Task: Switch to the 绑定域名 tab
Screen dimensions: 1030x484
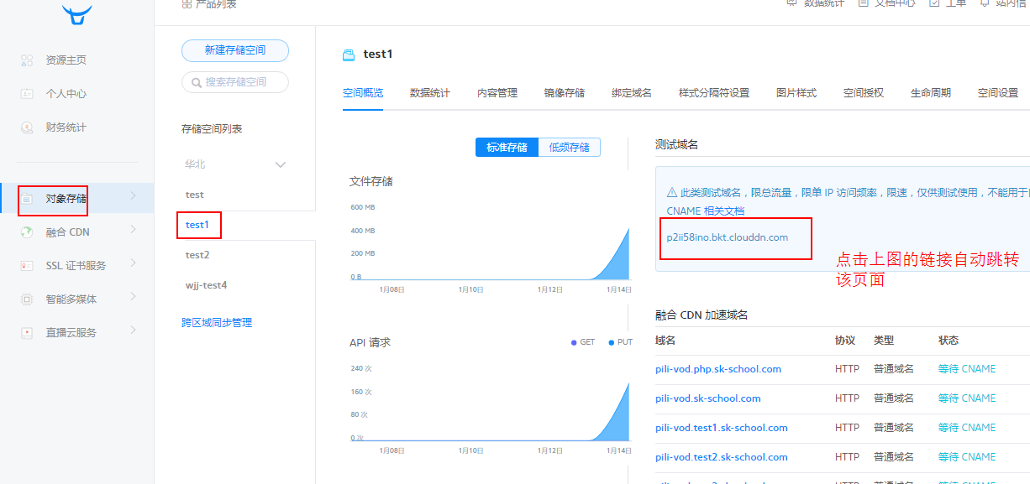Action: 631,93
